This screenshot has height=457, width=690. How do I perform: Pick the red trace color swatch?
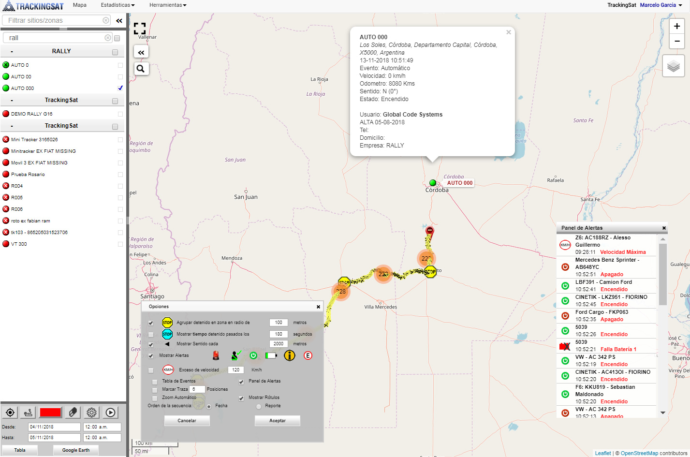[50, 413]
